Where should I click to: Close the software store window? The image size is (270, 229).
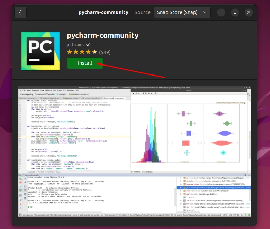pos(249,12)
